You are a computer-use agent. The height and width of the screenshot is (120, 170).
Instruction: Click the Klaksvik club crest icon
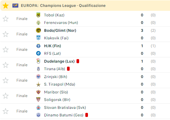pyautogui.click(x=38, y=38)
